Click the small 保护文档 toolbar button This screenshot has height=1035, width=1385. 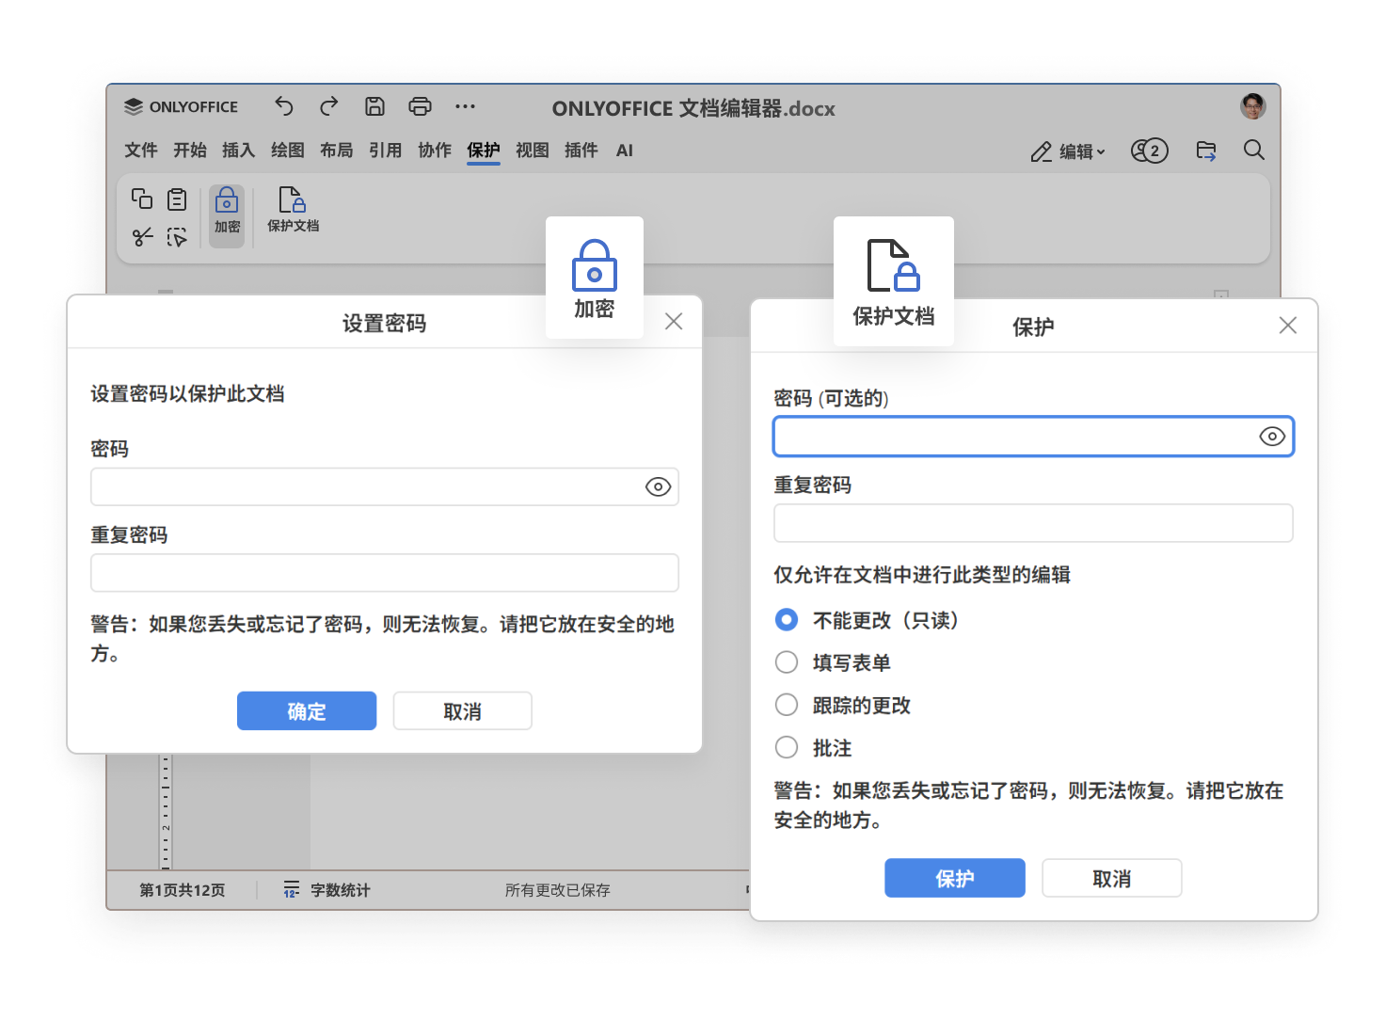click(293, 211)
